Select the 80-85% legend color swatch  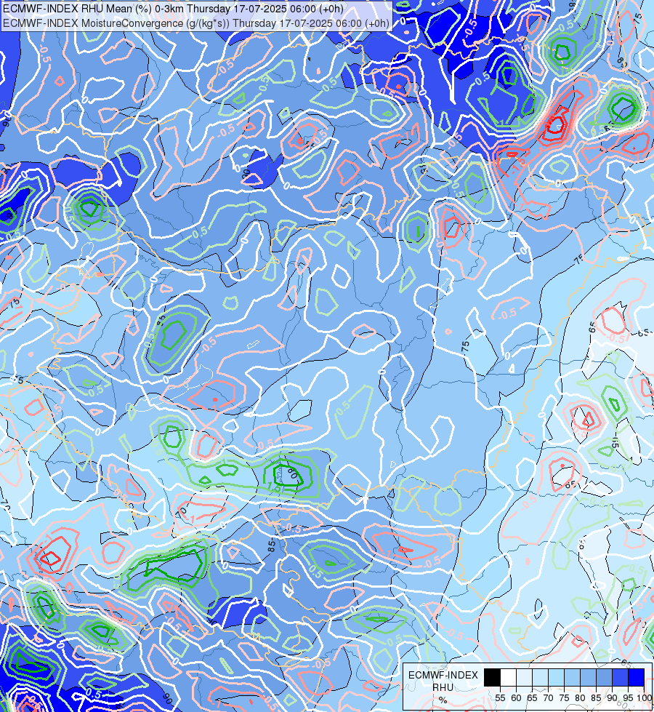(588, 677)
